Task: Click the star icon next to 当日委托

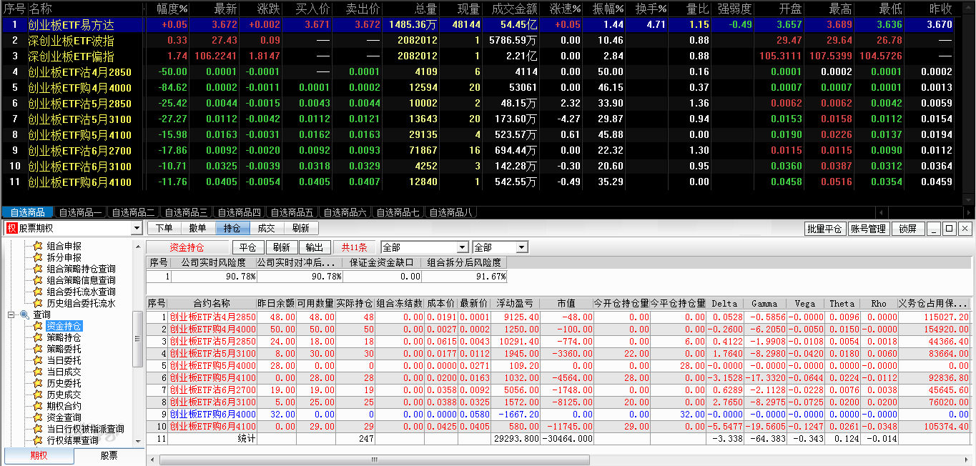Action: point(38,360)
